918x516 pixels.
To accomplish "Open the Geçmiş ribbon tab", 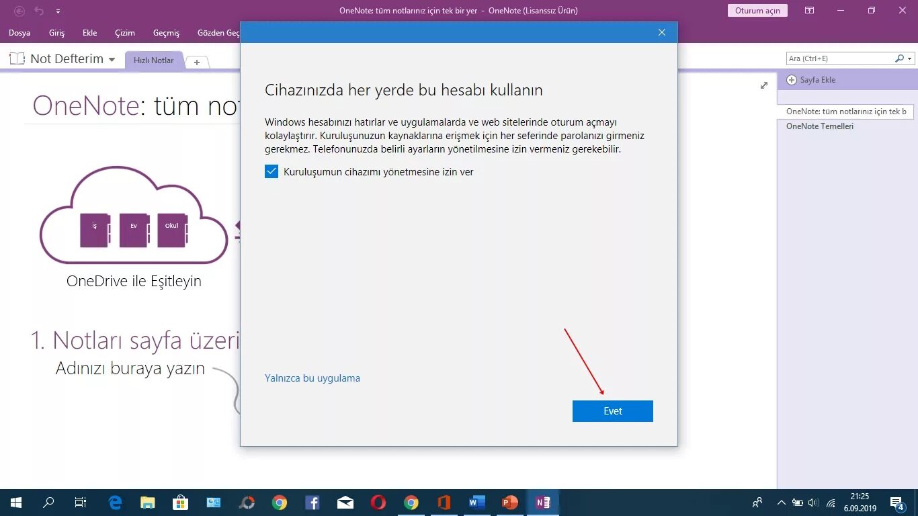I will pos(167,33).
